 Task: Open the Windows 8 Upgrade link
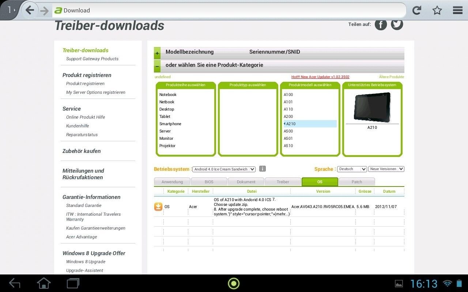pyautogui.click(x=86, y=262)
